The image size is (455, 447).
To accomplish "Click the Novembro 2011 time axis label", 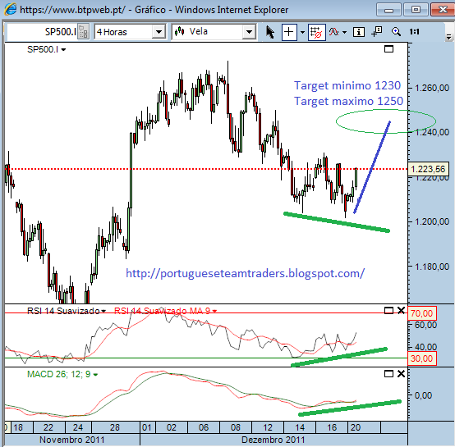I will click(x=72, y=440).
